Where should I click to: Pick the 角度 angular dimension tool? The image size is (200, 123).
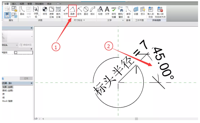pyautogui.click(x=72, y=11)
